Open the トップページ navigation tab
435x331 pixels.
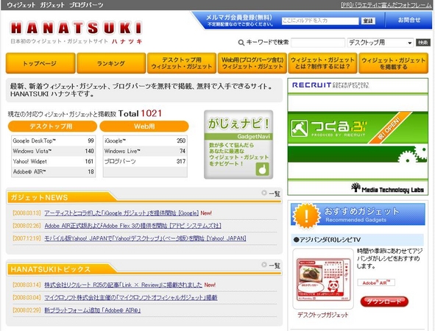click(40, 63)
